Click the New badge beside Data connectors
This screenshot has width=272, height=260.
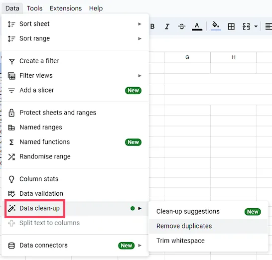[x=127, y=246]
